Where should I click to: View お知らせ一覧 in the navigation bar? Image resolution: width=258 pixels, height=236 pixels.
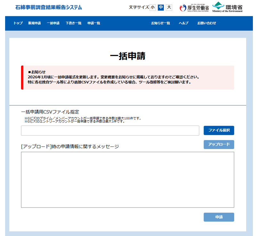160,23
